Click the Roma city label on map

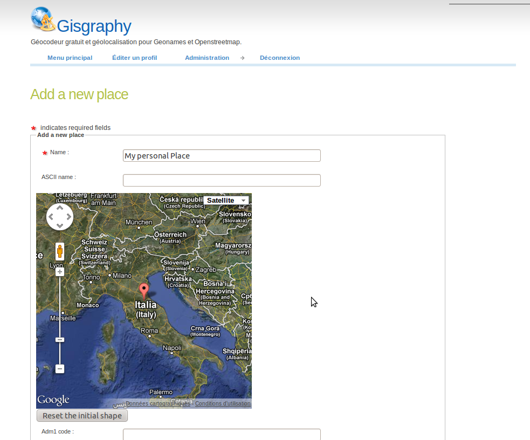pyautogui.click(x=149, y=331)
